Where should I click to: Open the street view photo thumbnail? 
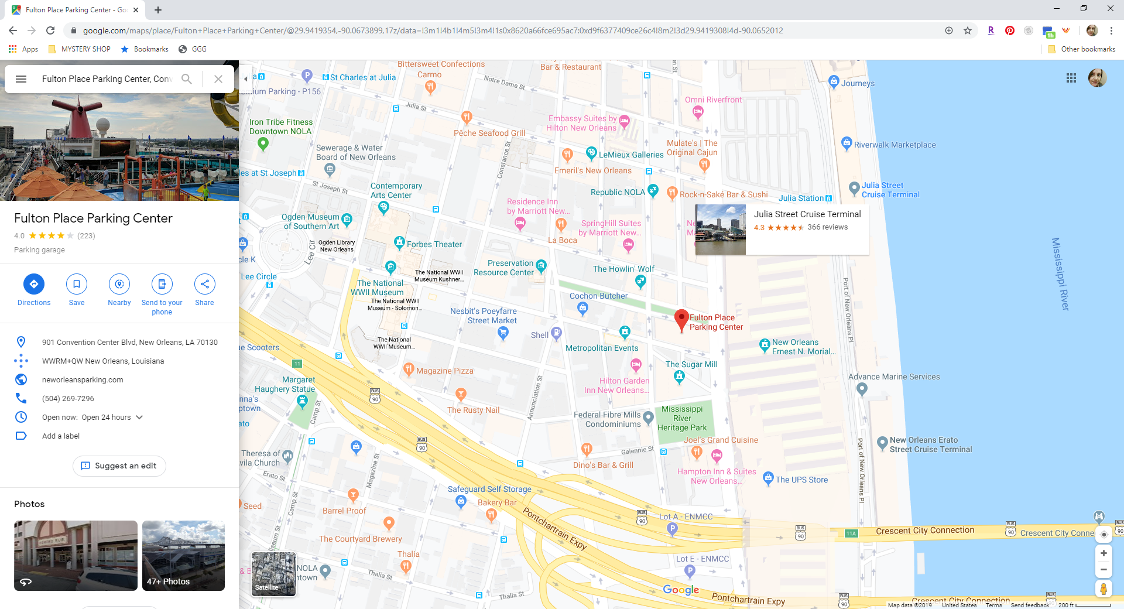coord(76,556)
